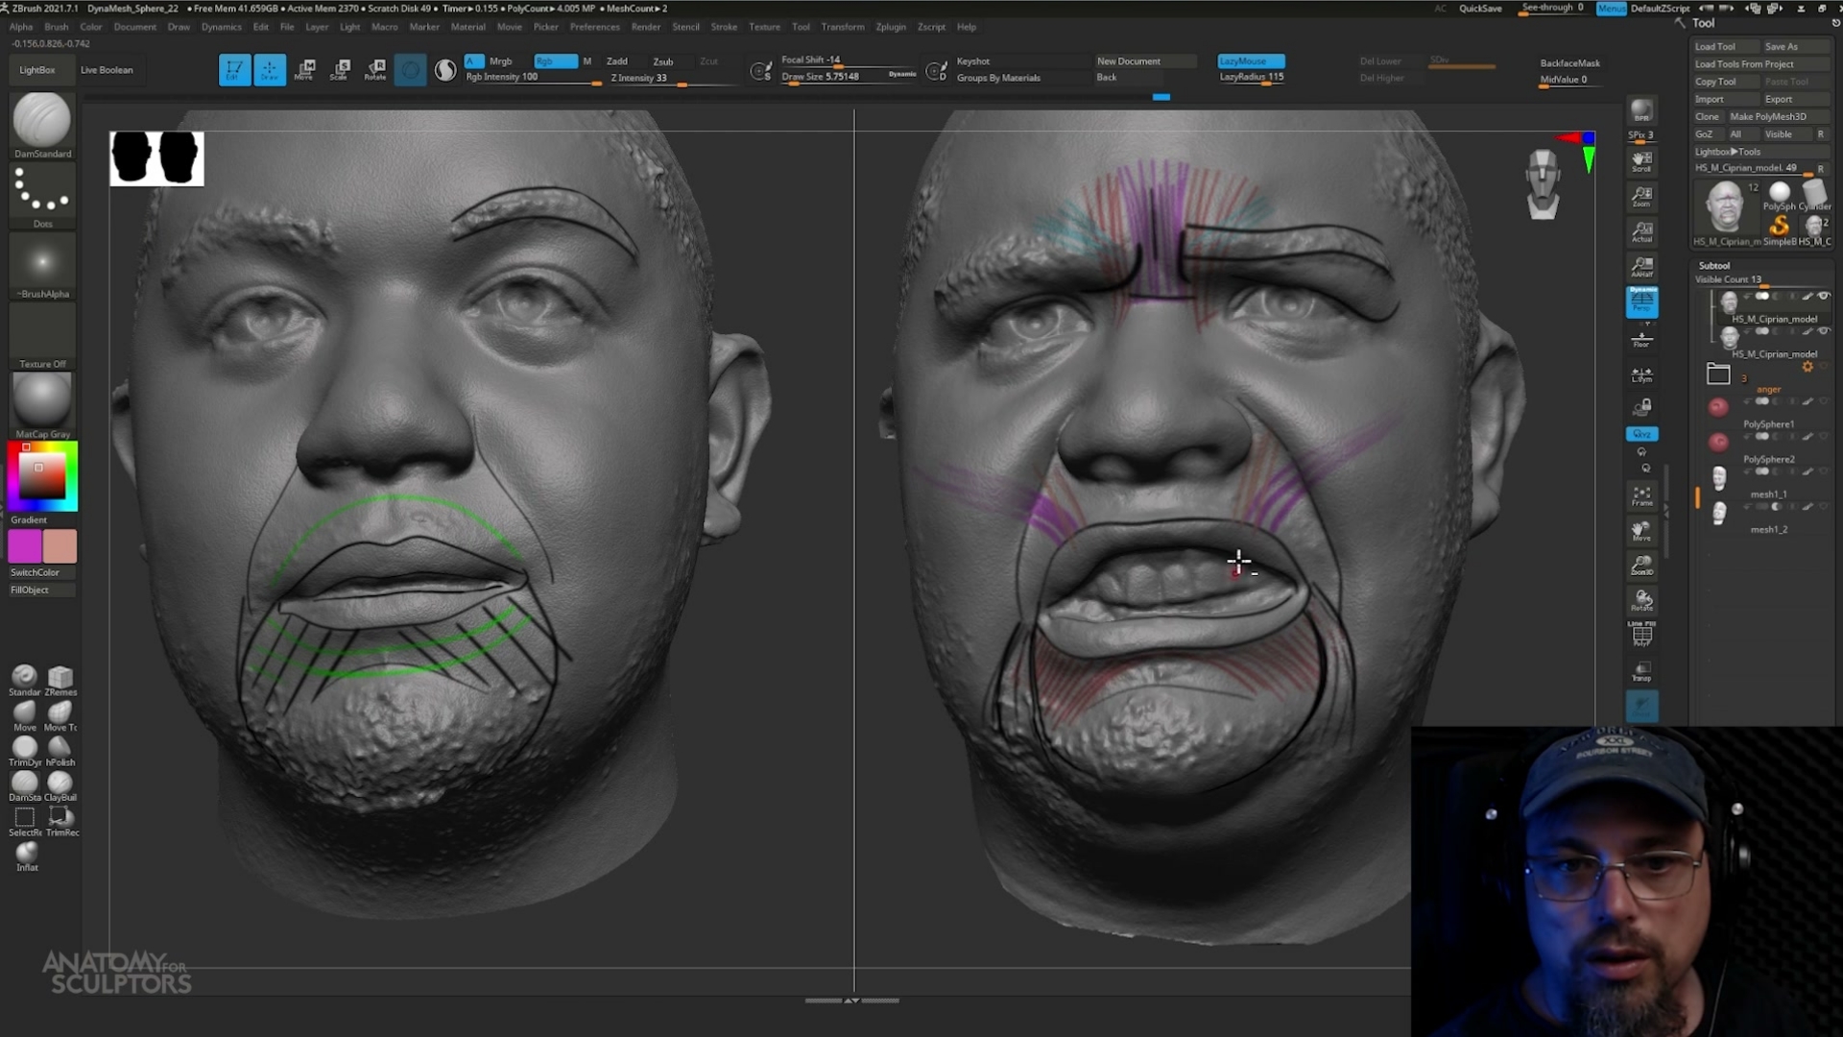Image resolution: width=1843 pixels, height=1037 pixels.
Task: Toggle eye visibility of first HS_M_Ciprian_model subtool
Action: (1823, 297)
